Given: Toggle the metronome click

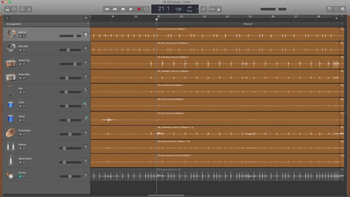Looking at the screenshot, I should pyautogui.click(x=219, y=9).
